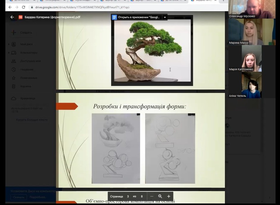Select the bonsai tree photo on the slide
The image size is (280, 205).
coord(152,50)
